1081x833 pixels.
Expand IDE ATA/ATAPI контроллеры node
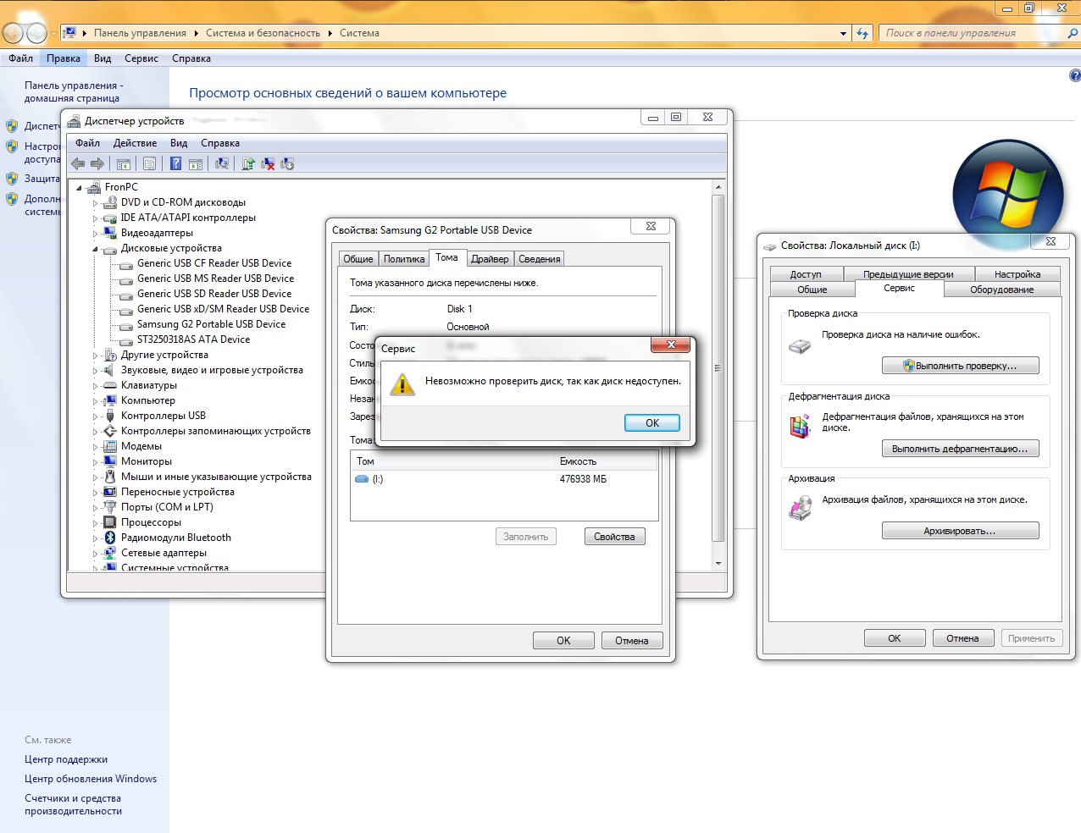pyautogui.click(x=95, y=218)
